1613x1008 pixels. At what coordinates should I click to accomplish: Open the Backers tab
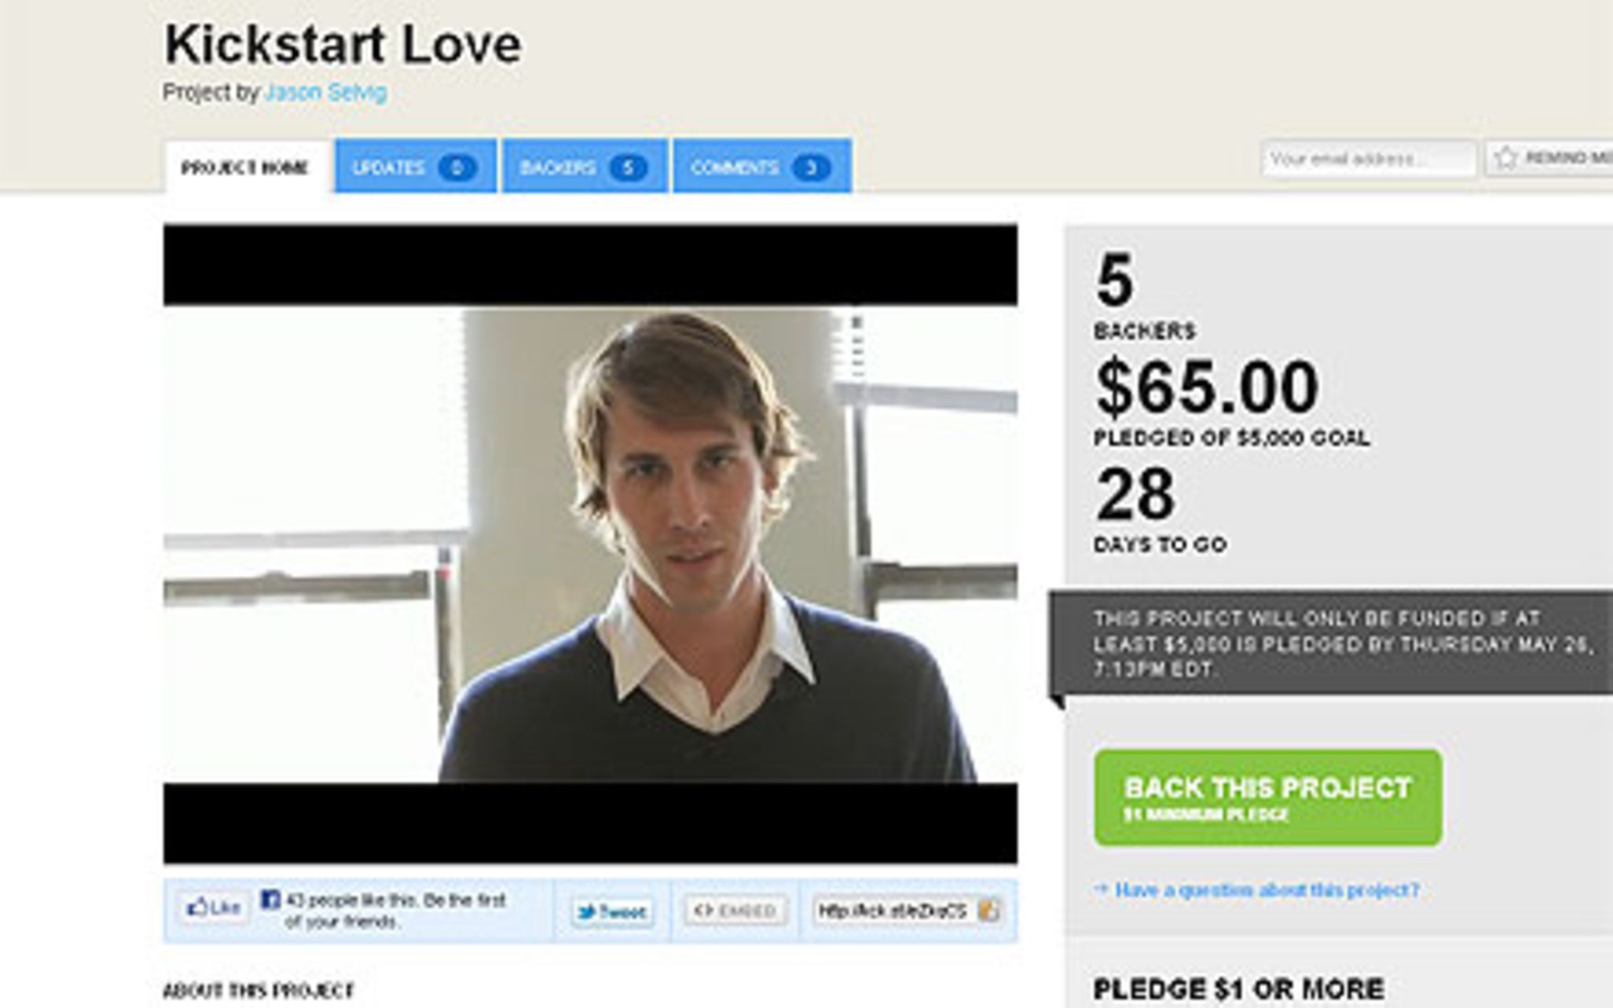(584, 167)
